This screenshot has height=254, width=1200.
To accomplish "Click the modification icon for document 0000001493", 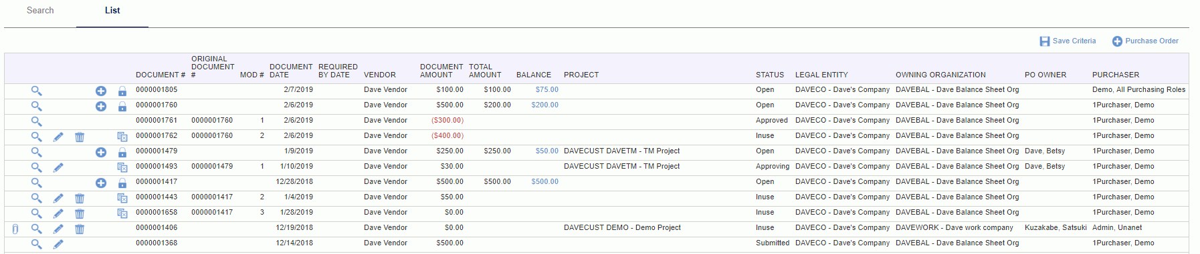I will click(x=122, y=167).
